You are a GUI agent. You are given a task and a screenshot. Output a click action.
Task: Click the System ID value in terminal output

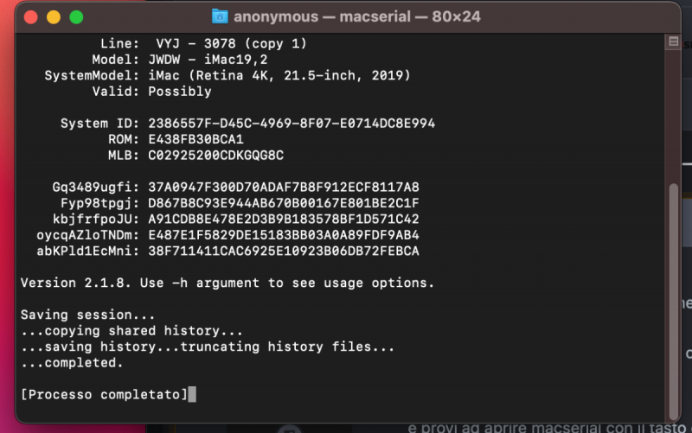[x=292, y=124]
